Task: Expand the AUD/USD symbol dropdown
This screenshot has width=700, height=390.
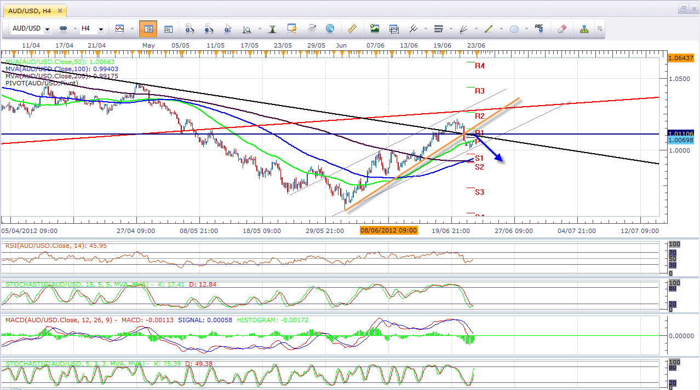Action: coord(48,29)
